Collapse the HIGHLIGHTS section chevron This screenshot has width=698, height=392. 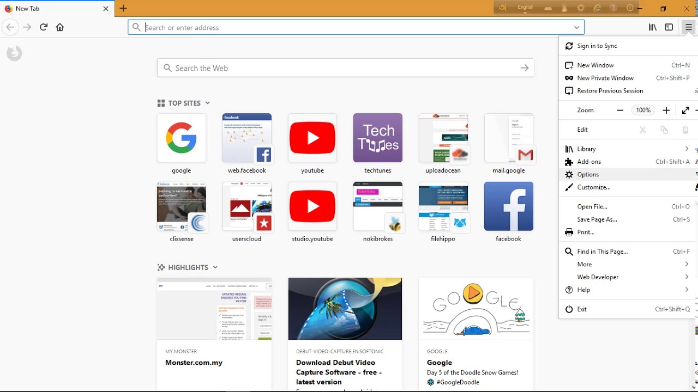pyautogui.click(x=215, y=267)
